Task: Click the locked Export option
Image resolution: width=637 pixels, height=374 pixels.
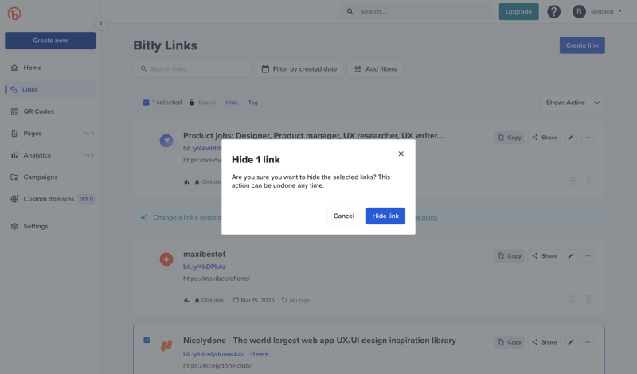Action: [x=202, y=103]
